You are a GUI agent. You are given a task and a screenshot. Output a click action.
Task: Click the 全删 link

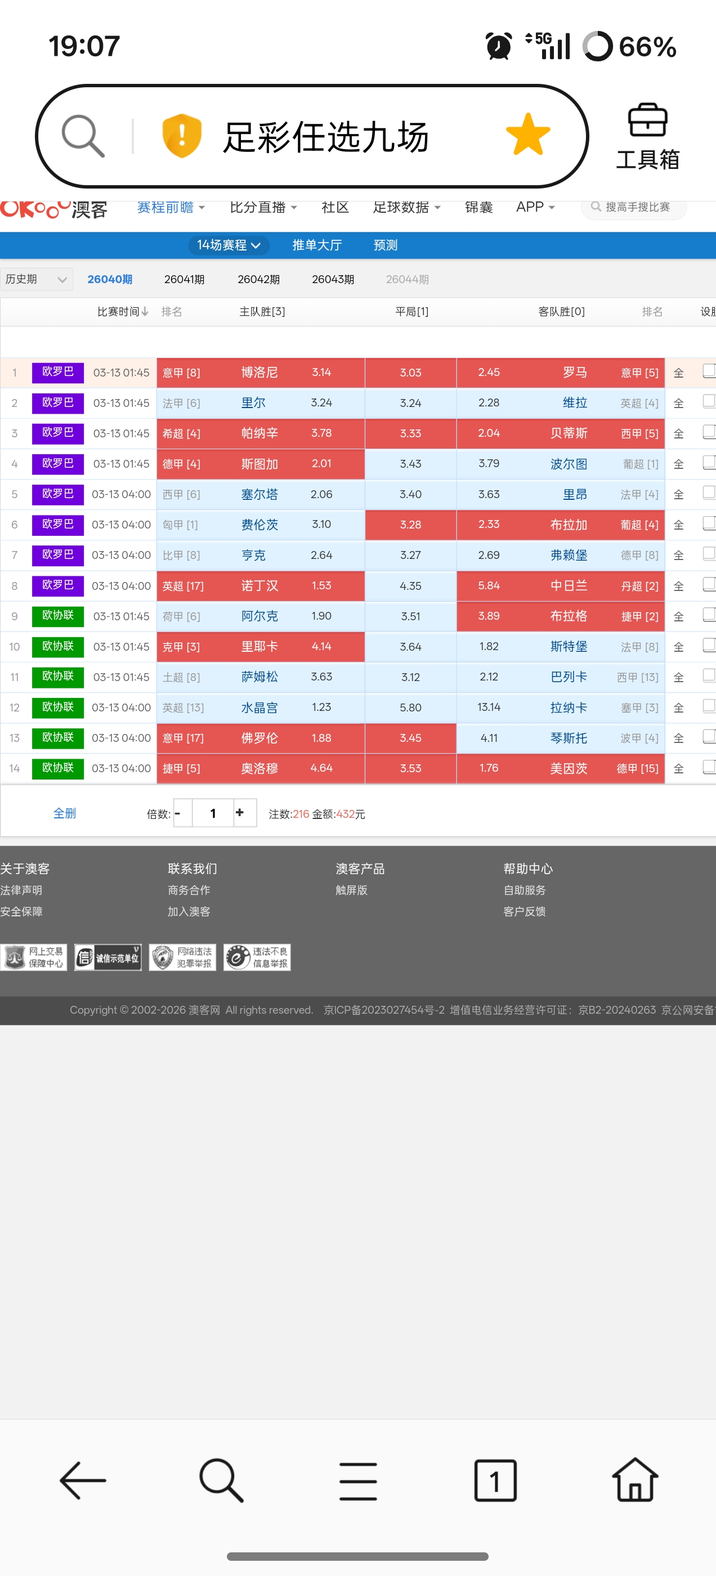click(64, 813)
